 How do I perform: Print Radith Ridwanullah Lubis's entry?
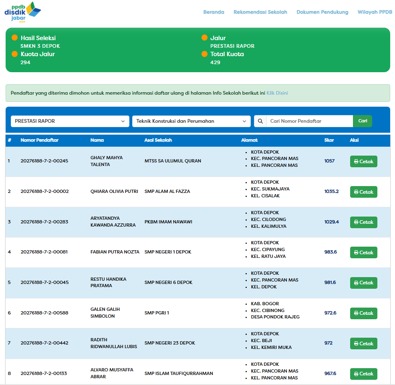click(363, 344)
